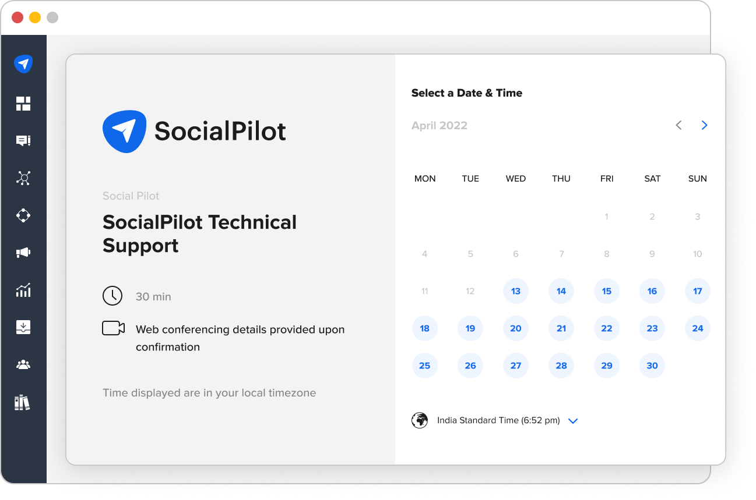Open the team members sidebar icon
Viewport: 756px width, 500px height.
pos(23,365)
